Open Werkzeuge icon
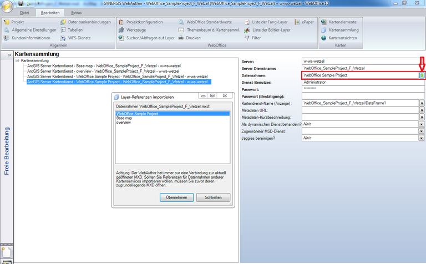This screenshot has height=264, width=426. click(121, 30)
